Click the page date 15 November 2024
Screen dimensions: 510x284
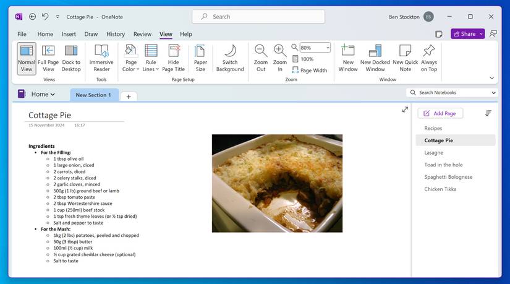coord(46,125)
